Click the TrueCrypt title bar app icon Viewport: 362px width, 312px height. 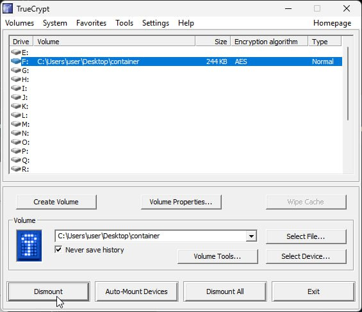tap(8, 8)
